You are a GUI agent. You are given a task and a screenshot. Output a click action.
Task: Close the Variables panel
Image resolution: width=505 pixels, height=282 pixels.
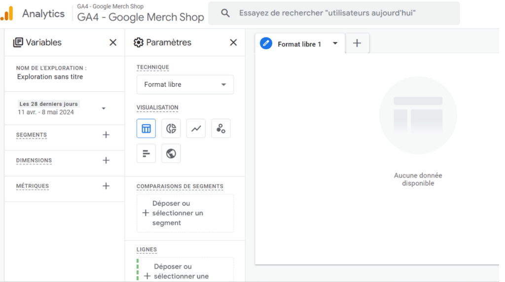113,42
